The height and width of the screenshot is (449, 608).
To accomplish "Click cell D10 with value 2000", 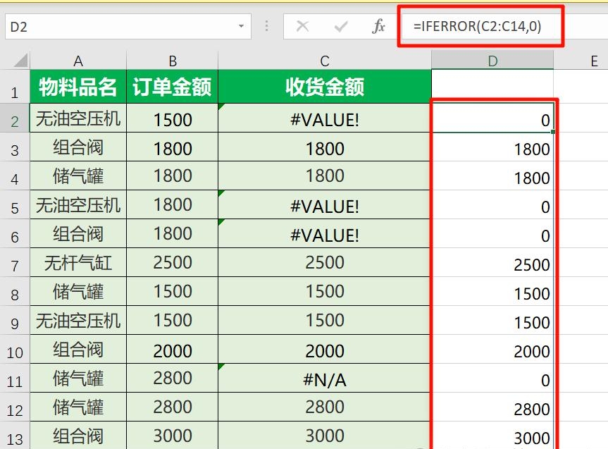I will point(492,350).
